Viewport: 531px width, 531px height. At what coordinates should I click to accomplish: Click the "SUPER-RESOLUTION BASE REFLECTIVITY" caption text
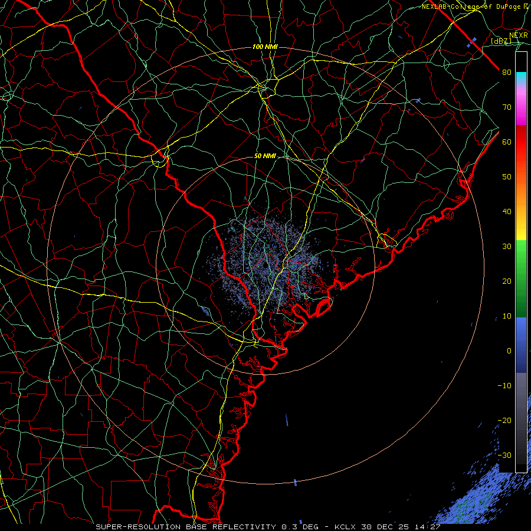pyautogui.click(x=186, y=527)
